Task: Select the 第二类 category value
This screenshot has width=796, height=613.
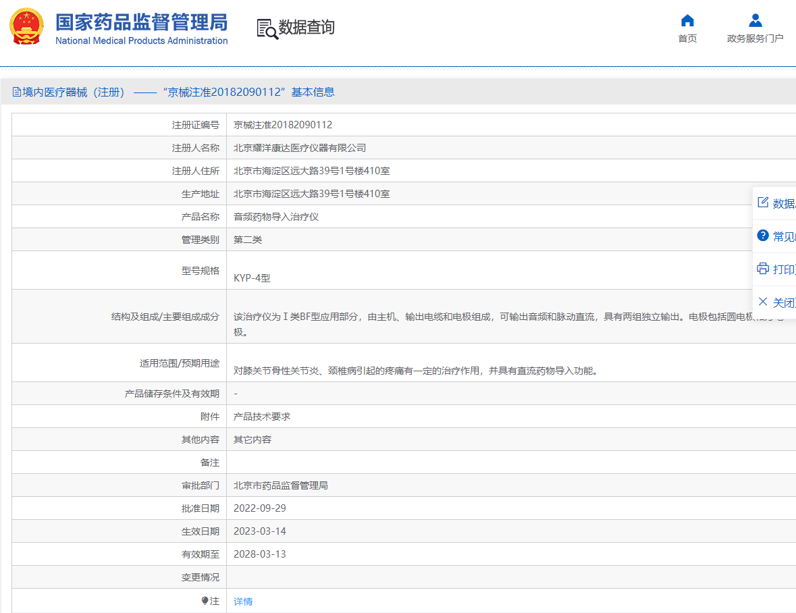Action: point(248,240)
